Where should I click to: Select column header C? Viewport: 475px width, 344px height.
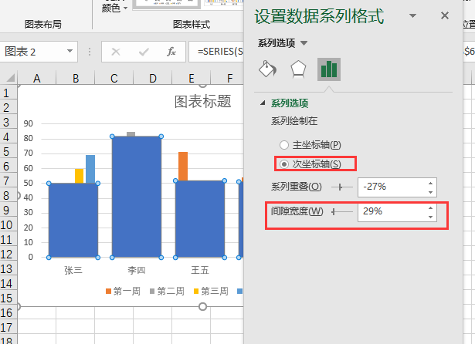tap(114, 78)
